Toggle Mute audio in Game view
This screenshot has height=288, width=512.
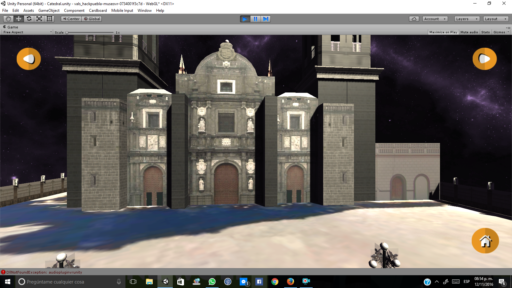469,32
